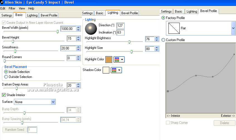
Task: Select the Lighting tab in middle panel
Action: (x=113, y=13)
